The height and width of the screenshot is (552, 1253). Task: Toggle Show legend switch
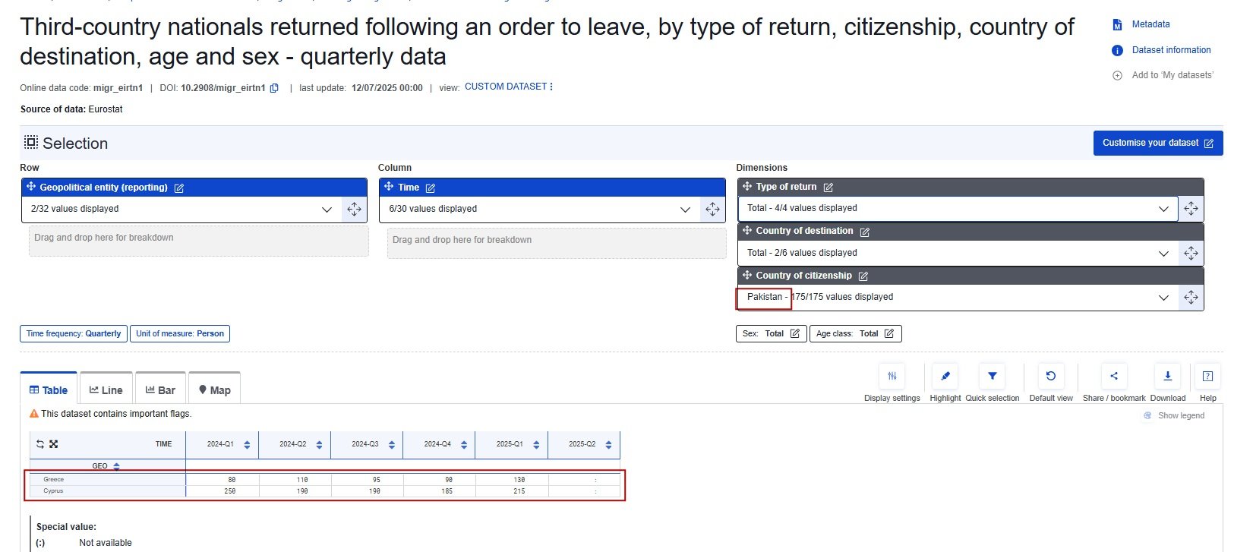click(x=1147, y=415)
